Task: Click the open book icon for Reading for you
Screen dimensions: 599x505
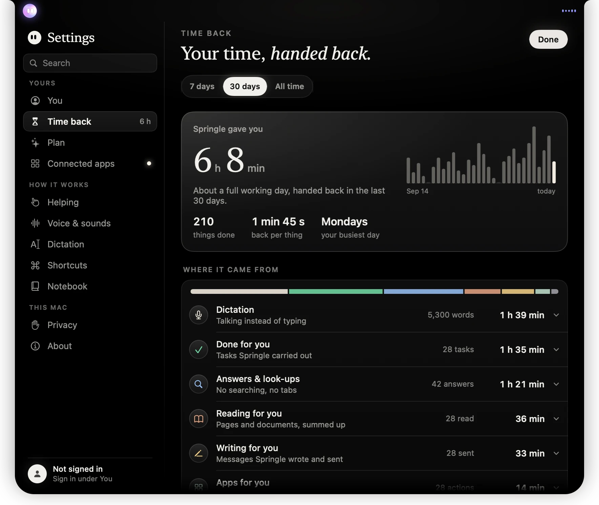Action: pyautogui.click(x=199, y=419)
